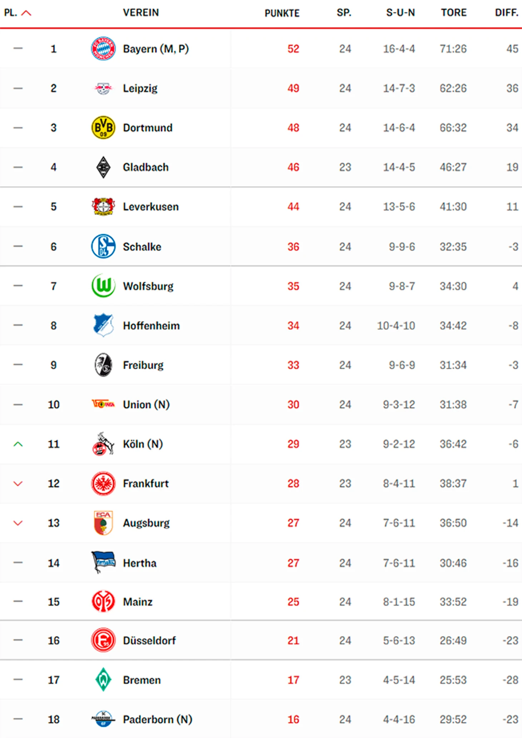
Task: Click the Mainz 05 red logo
Action: [103, 601]
